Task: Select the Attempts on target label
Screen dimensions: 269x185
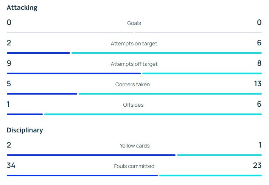Action: coord(134,44)
